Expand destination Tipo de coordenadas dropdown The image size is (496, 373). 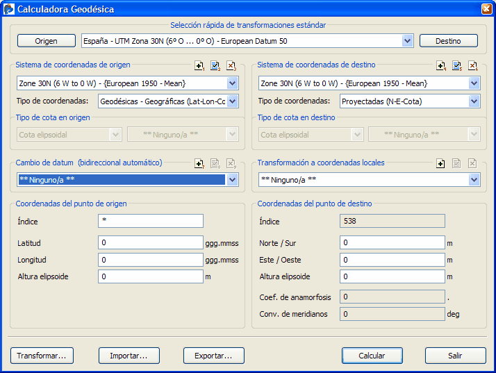(474, 101)
